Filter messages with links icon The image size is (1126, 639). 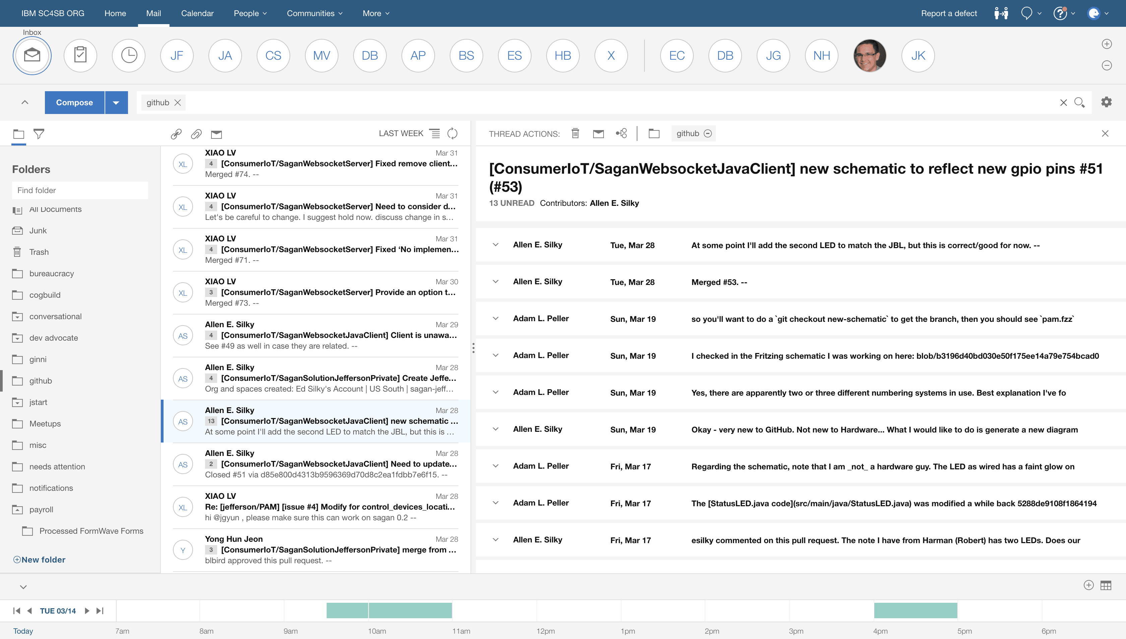pos(176,134)
